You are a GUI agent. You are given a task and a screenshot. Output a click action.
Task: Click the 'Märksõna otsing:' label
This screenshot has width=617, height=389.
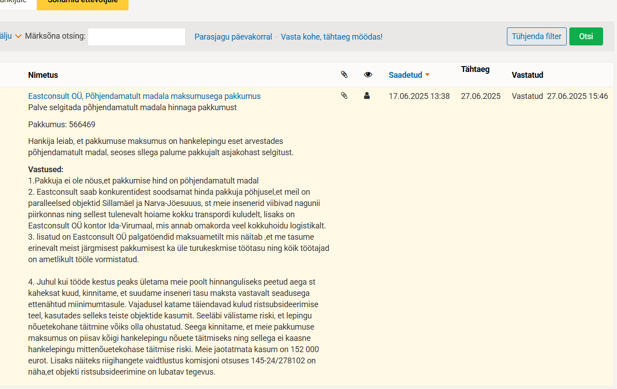pos(55,36)
